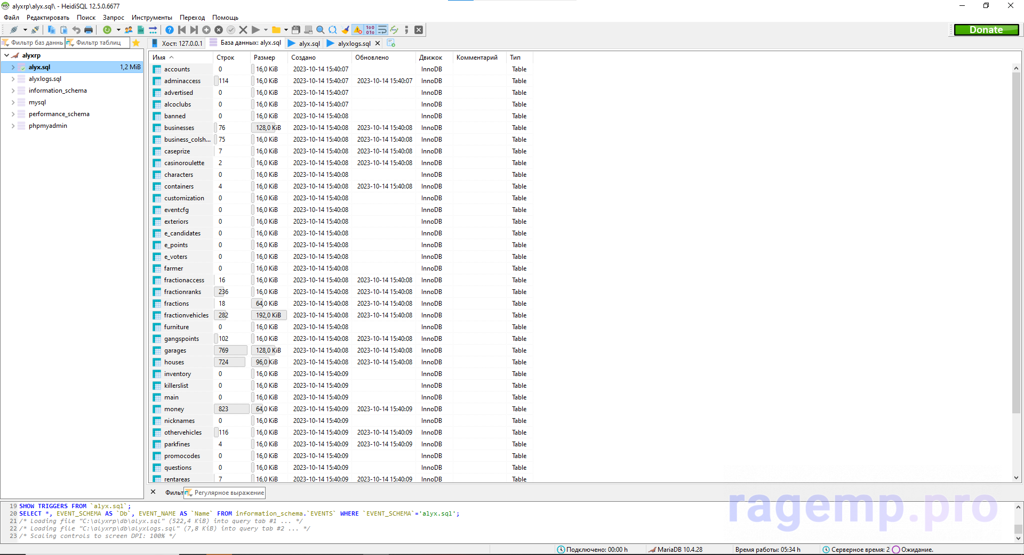
Task: Toggle the wrap long lines button
Action: pos(382,30)
